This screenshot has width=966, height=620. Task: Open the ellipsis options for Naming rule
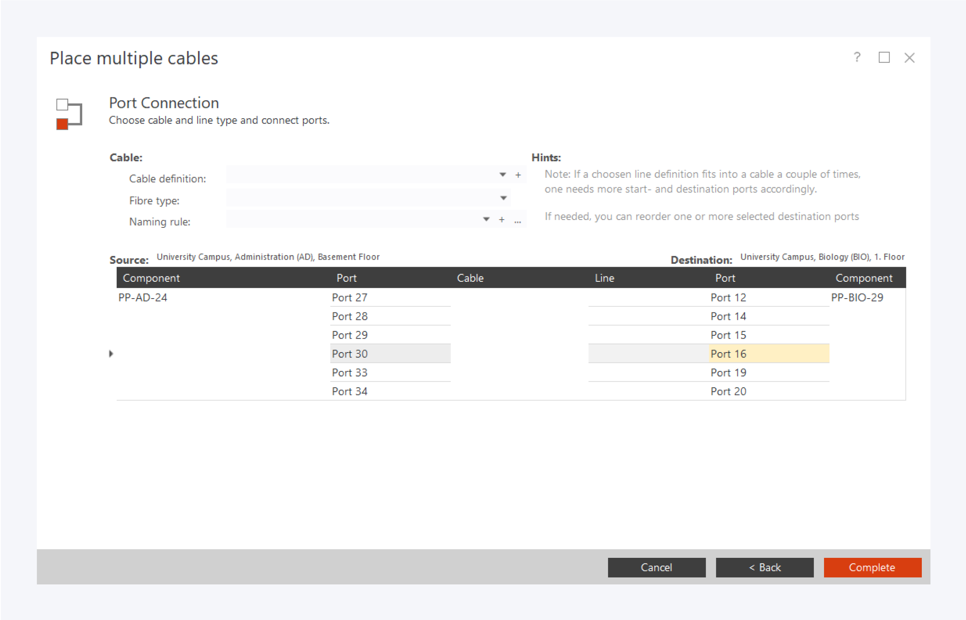click(518, 221)
